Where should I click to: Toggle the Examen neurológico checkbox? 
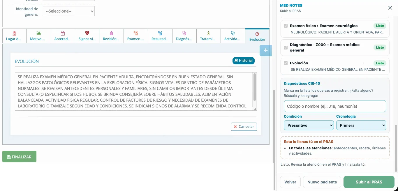click(x=286, y=26)
